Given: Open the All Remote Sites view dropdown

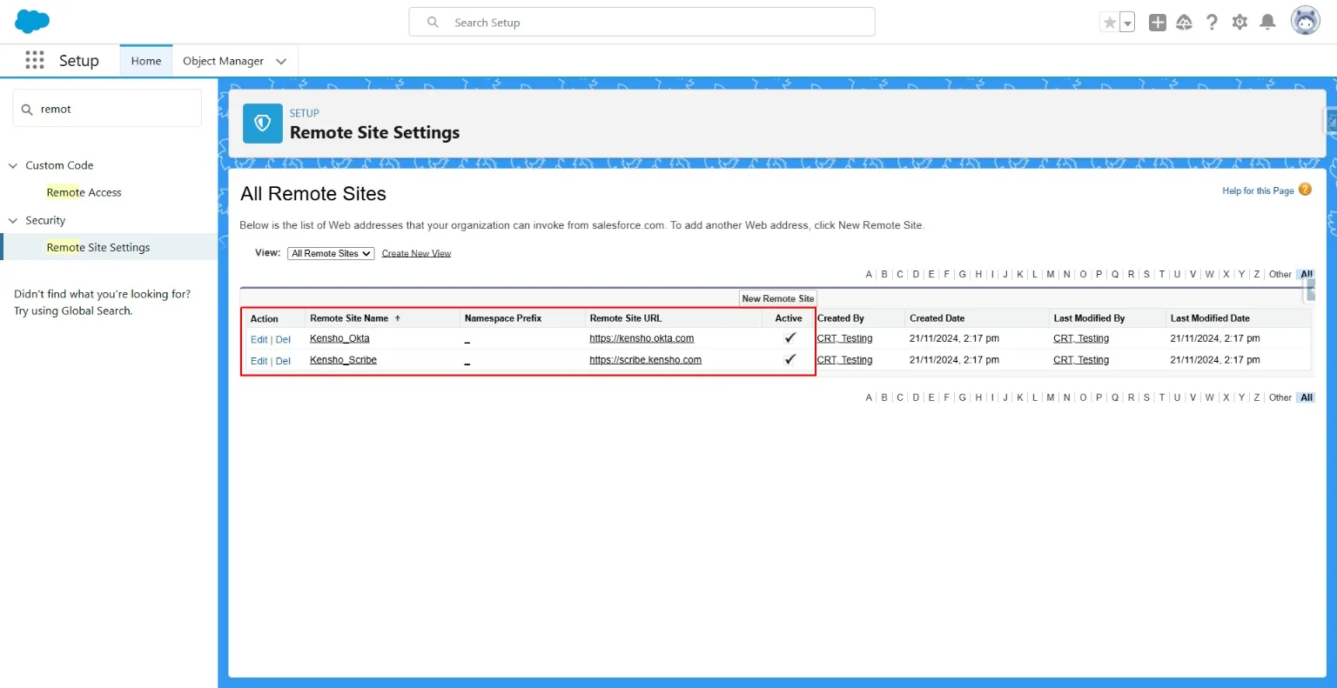Looking at the screenshot, I should [x=331, y=253].
